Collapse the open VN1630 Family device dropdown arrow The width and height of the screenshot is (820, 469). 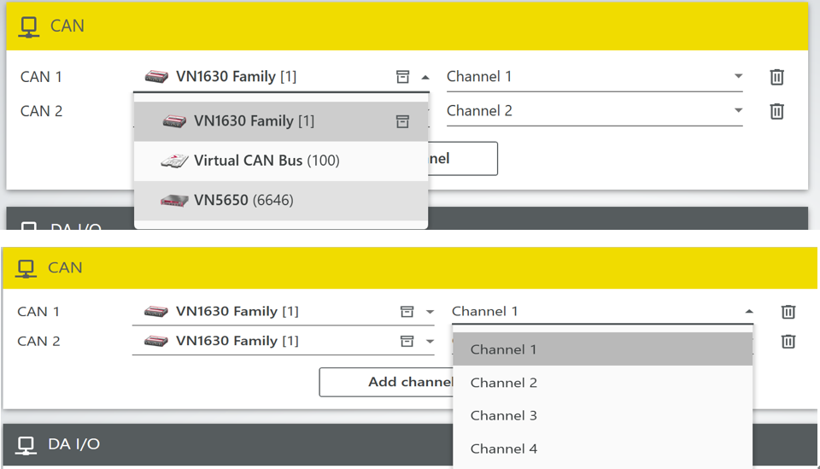click(x=425, y=78)
